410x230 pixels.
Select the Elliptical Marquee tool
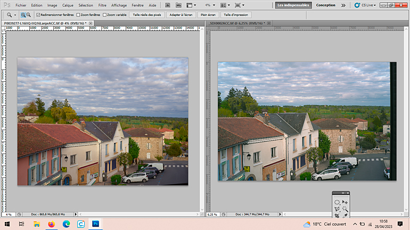pos(337,202)
